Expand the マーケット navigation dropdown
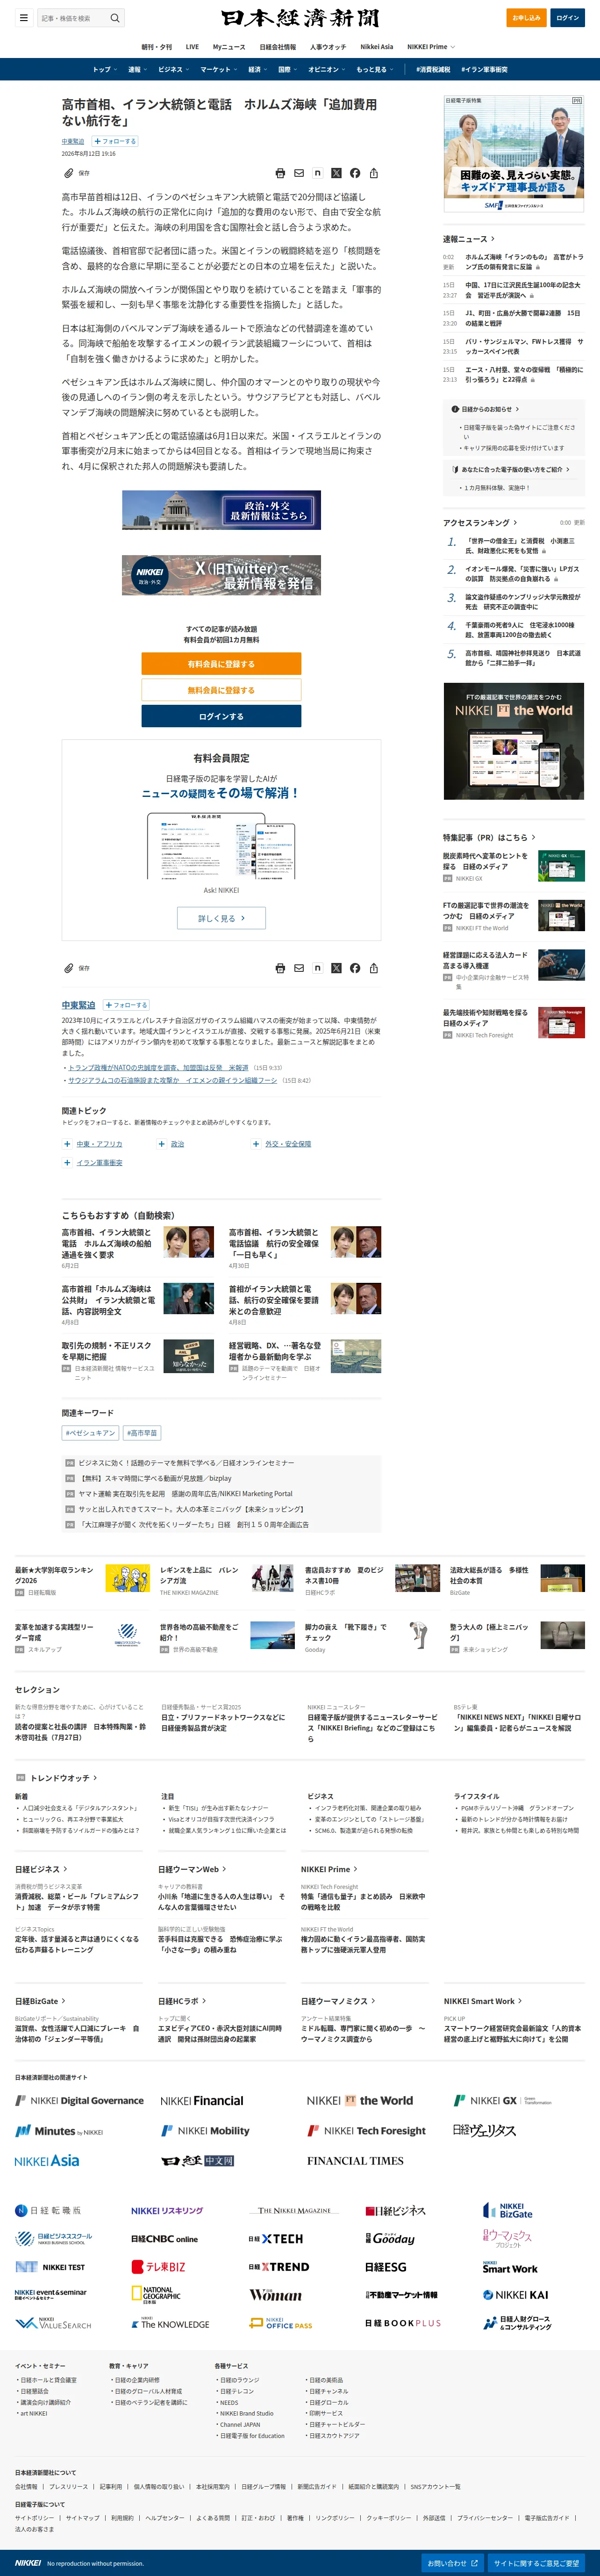The image size is (600, 2576). click(x=219, y=70)
